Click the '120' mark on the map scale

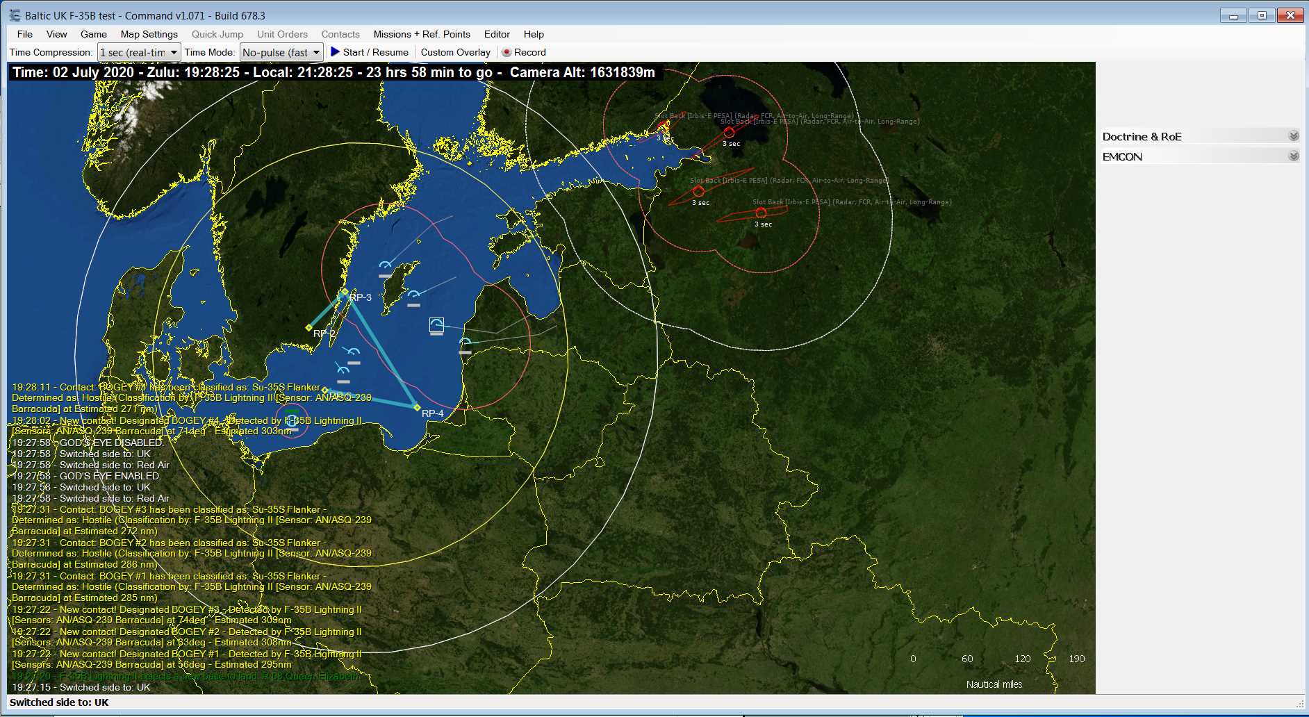pyautogui.click(x=1022, y=659)
